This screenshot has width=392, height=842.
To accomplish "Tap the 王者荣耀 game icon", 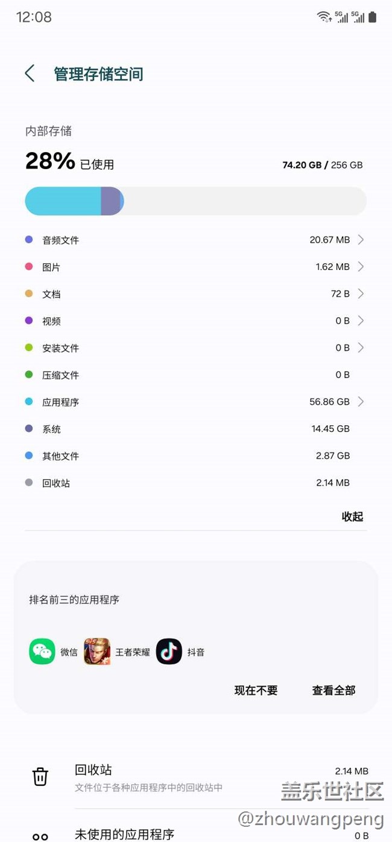I will tap(97, 652).
